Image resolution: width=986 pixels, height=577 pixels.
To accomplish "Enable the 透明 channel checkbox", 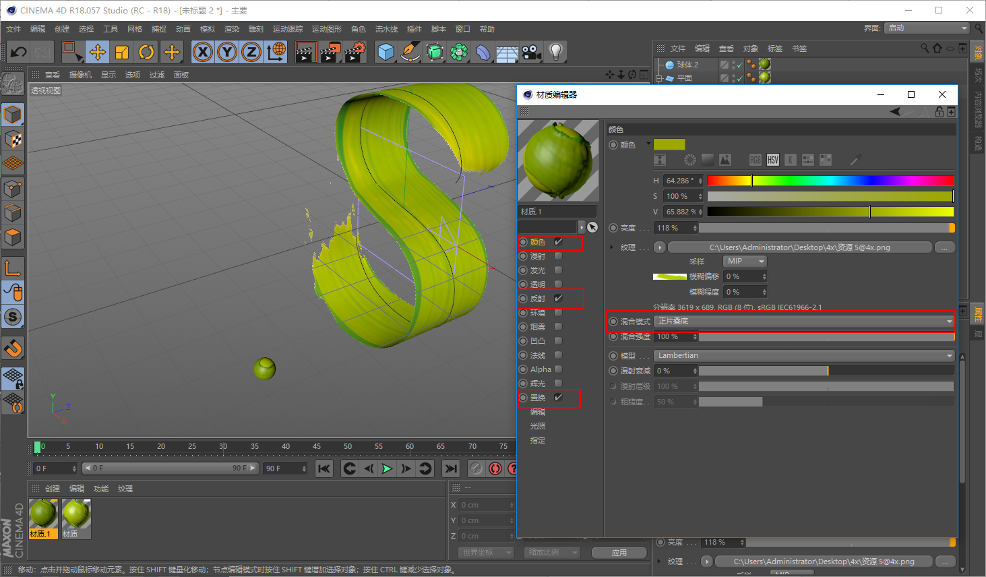I will [x=558, y=284].
